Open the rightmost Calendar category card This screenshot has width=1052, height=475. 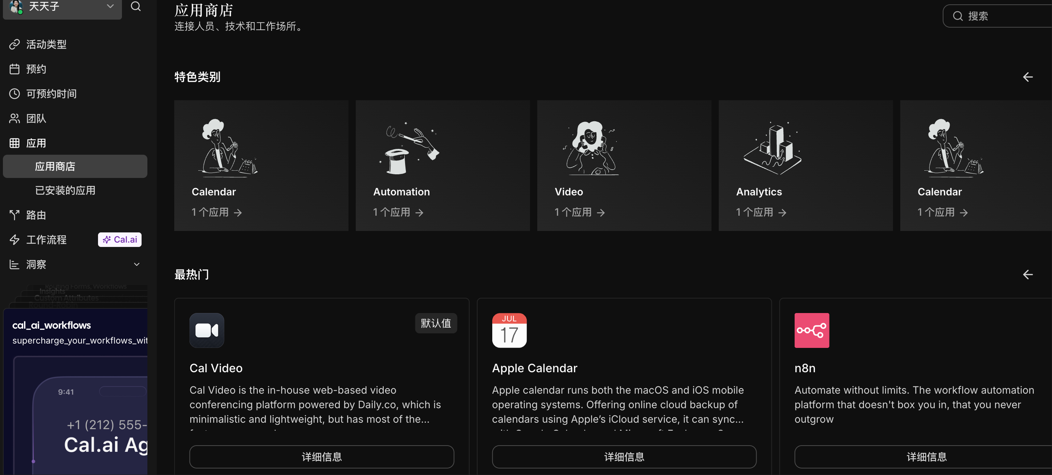tap(976, 165)
